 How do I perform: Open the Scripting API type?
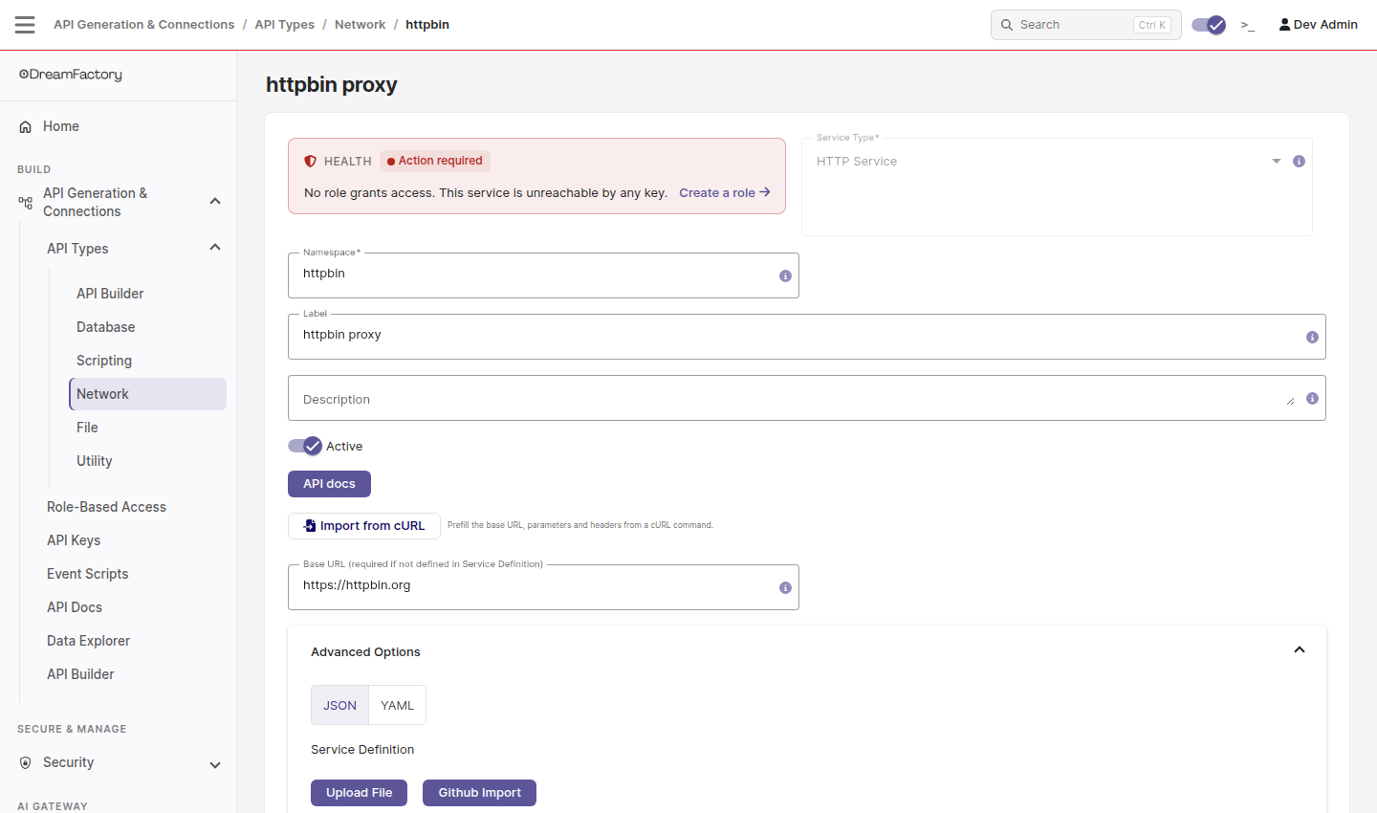point(147,361)
